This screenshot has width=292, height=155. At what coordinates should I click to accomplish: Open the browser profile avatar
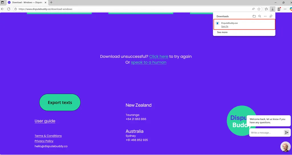(x=279, y=9)
